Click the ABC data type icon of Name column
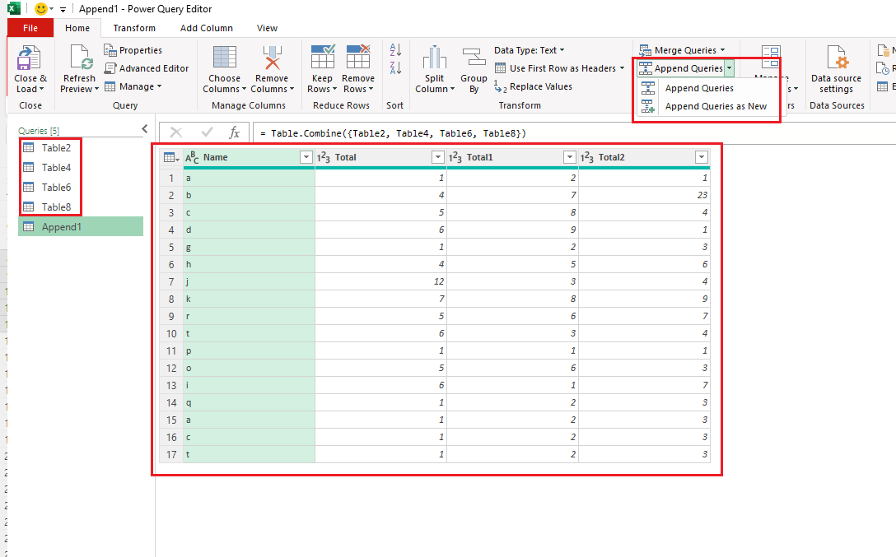The image size is (896, 557). click(x=192, y=157)
